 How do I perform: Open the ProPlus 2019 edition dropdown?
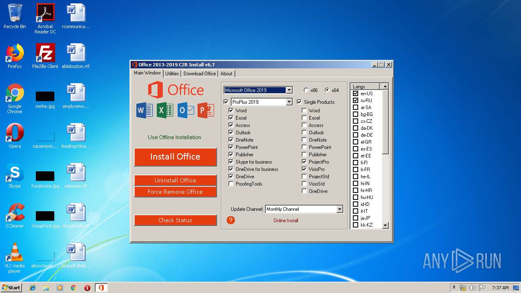[x=289, y=102]
